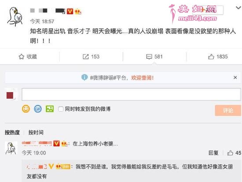Like the post with 1835 thumbs-up
The height and width of the screenshot is (182, 242).
211,56
